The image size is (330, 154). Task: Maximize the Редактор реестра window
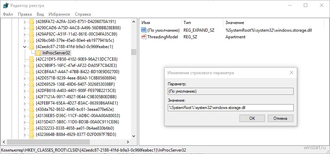306,6
